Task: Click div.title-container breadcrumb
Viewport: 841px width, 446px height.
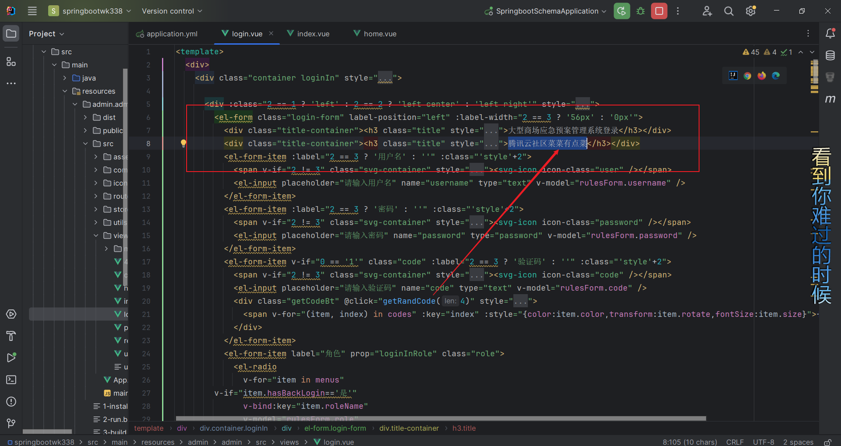Action: pos(409,428)
